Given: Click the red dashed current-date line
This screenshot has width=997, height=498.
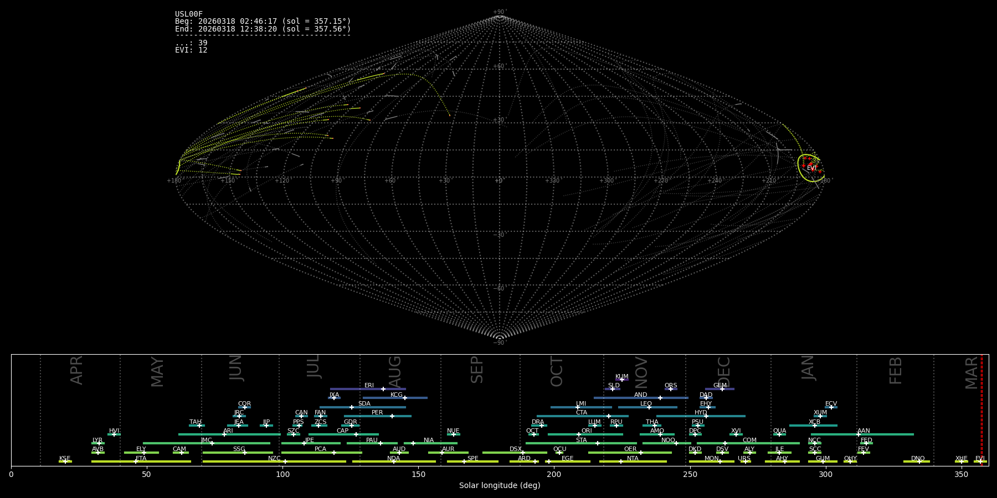Looking at the screenshot, I should (x=981, y=410).
